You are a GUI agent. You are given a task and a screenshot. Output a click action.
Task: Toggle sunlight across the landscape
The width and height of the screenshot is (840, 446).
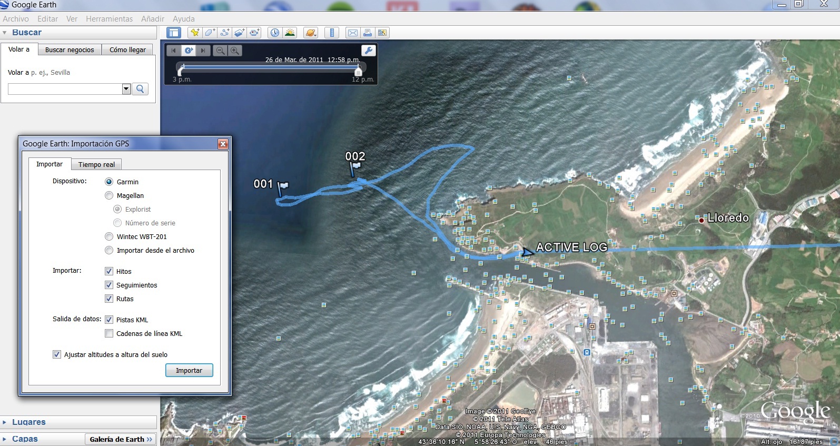point(290,33)
